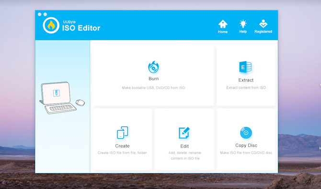Select the Create files icon
The height and width of the screenshot is (189, 321).
click(123, 133)
